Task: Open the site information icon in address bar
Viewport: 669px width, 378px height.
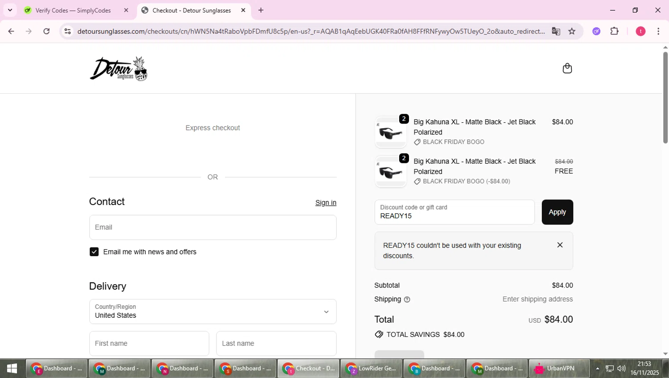Action: [x=68, y=31]
